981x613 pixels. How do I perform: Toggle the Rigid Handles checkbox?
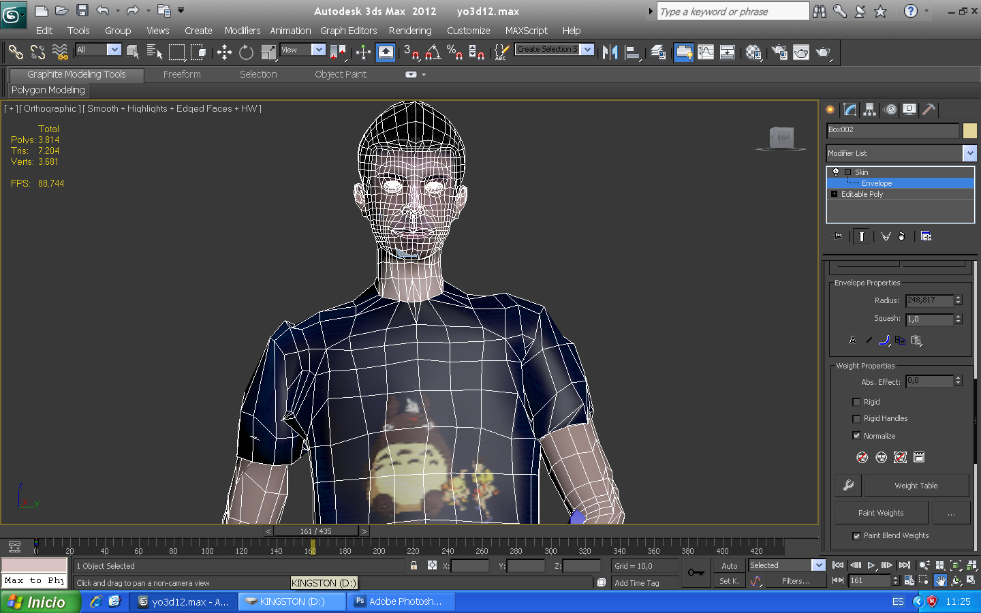(856, 419)
